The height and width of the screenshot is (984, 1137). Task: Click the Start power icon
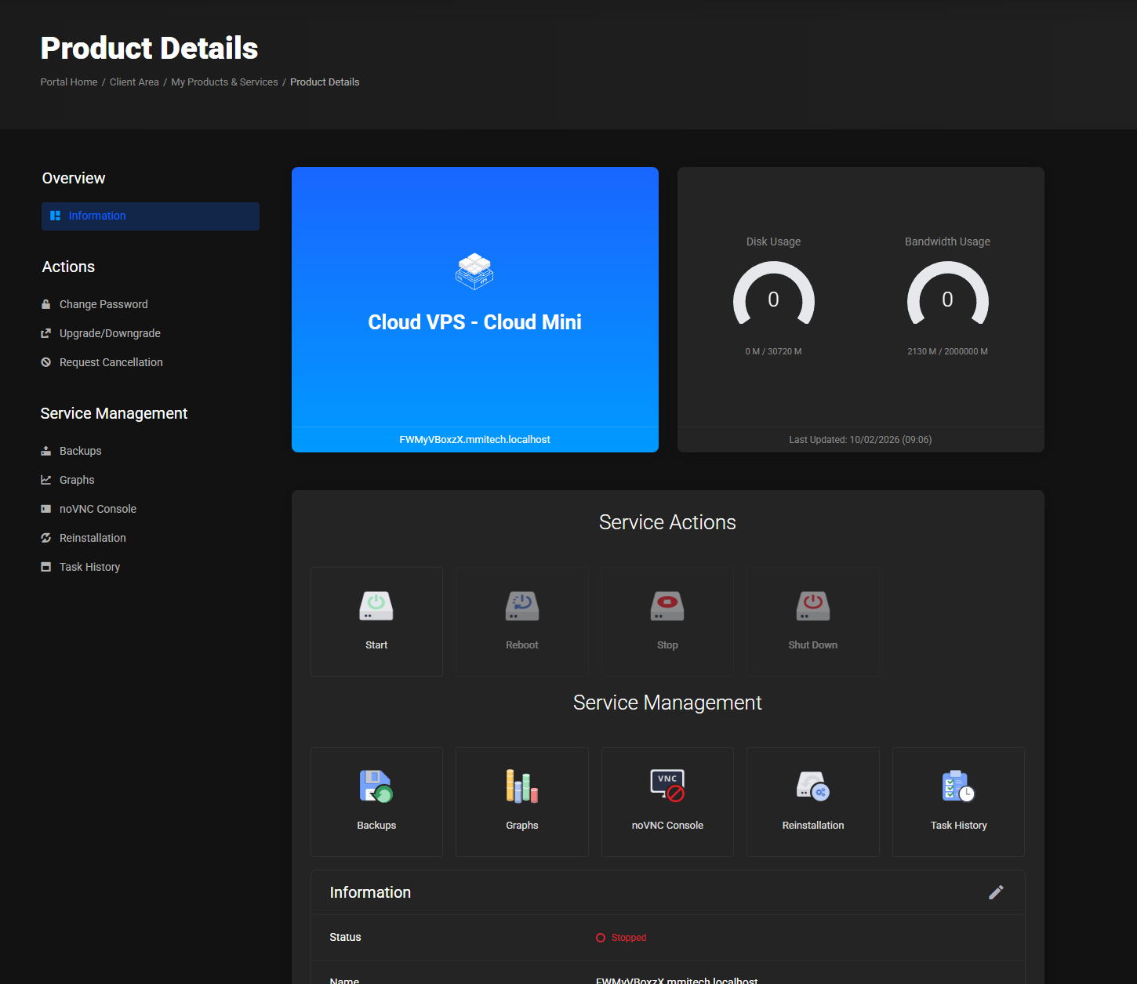click(x=376, y=606)
